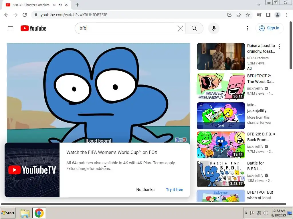This screenshot has height=219, width=293.
Task: Click Try it free
Action: pyautogui.click(x=175, y=190)
